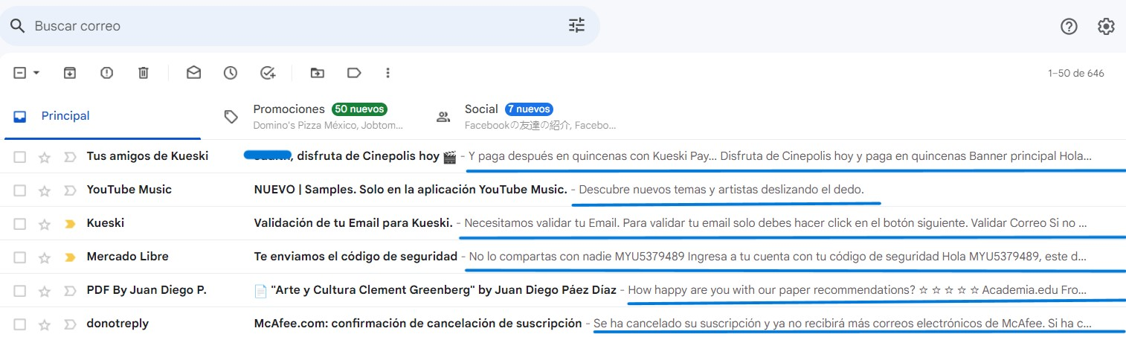Image resolution: width=1126 pixels, height=337 pixels.
Task: Click the Labels tag icon
Action: coord(354,73)
